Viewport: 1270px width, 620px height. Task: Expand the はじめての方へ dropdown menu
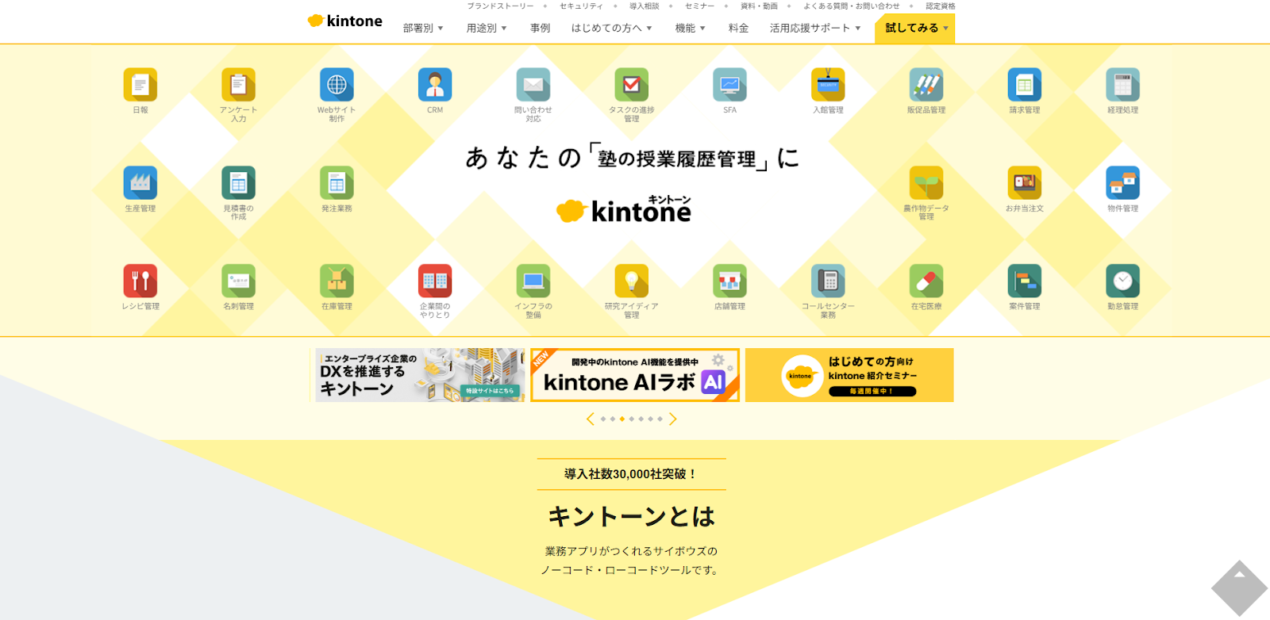[612, 28]
